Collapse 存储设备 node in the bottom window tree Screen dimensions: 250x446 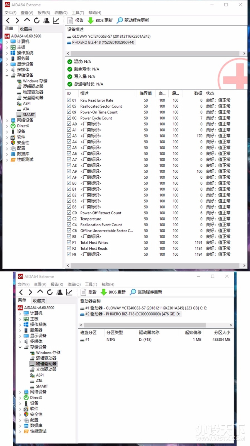[x=20, y=347]
